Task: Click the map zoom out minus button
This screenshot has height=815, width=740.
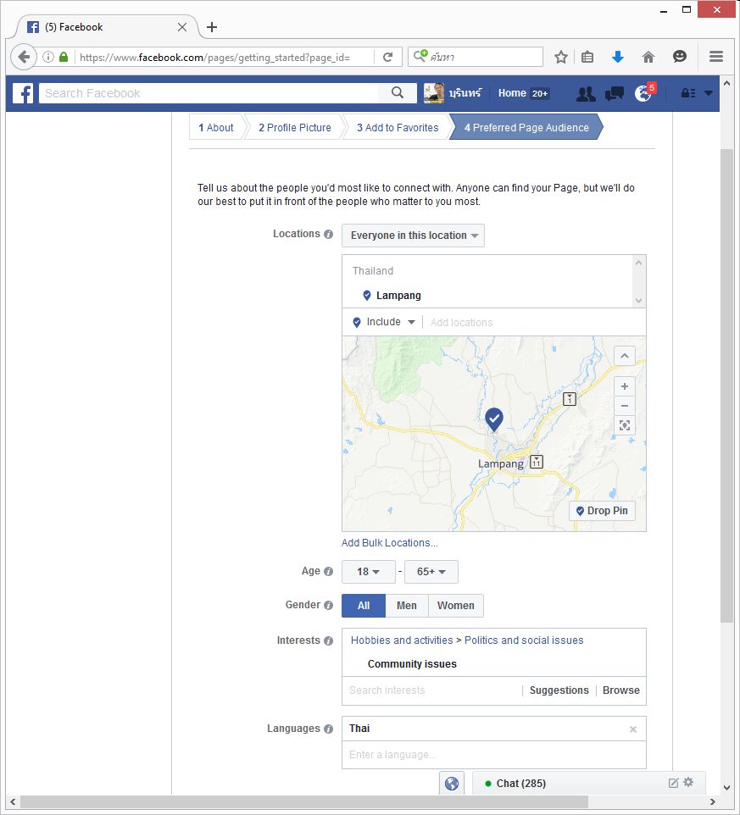Action: tap(625, 406)
